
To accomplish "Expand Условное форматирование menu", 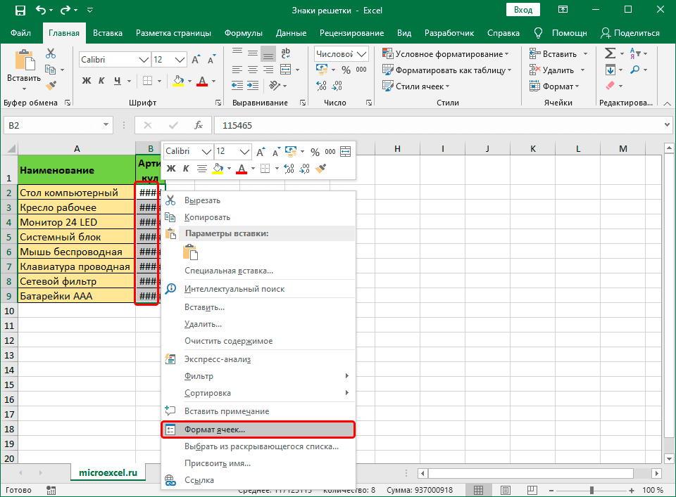I will [x=445, y=54].
